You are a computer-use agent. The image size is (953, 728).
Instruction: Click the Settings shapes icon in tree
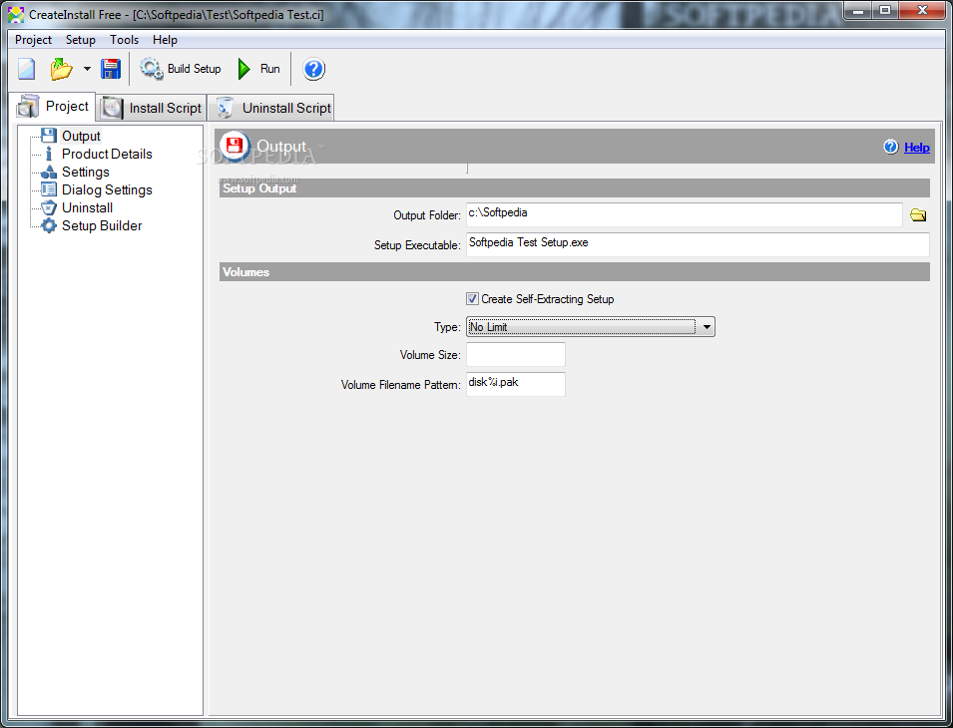(49, 172)
